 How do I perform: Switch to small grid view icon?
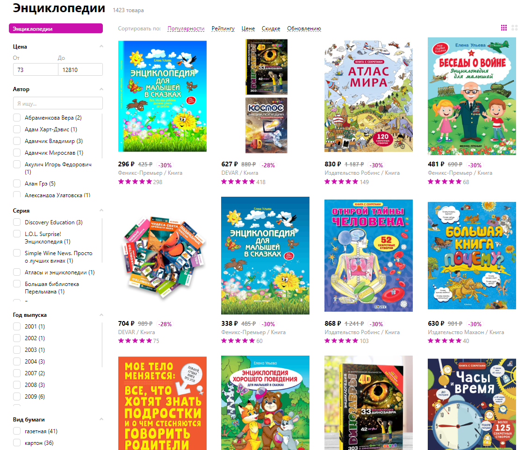(504, 28)
